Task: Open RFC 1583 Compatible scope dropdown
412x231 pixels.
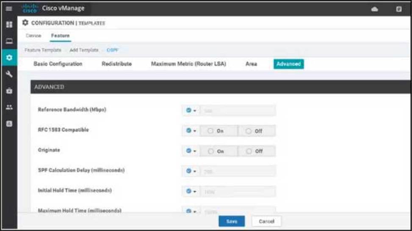Action: click(x=191, y=130)
